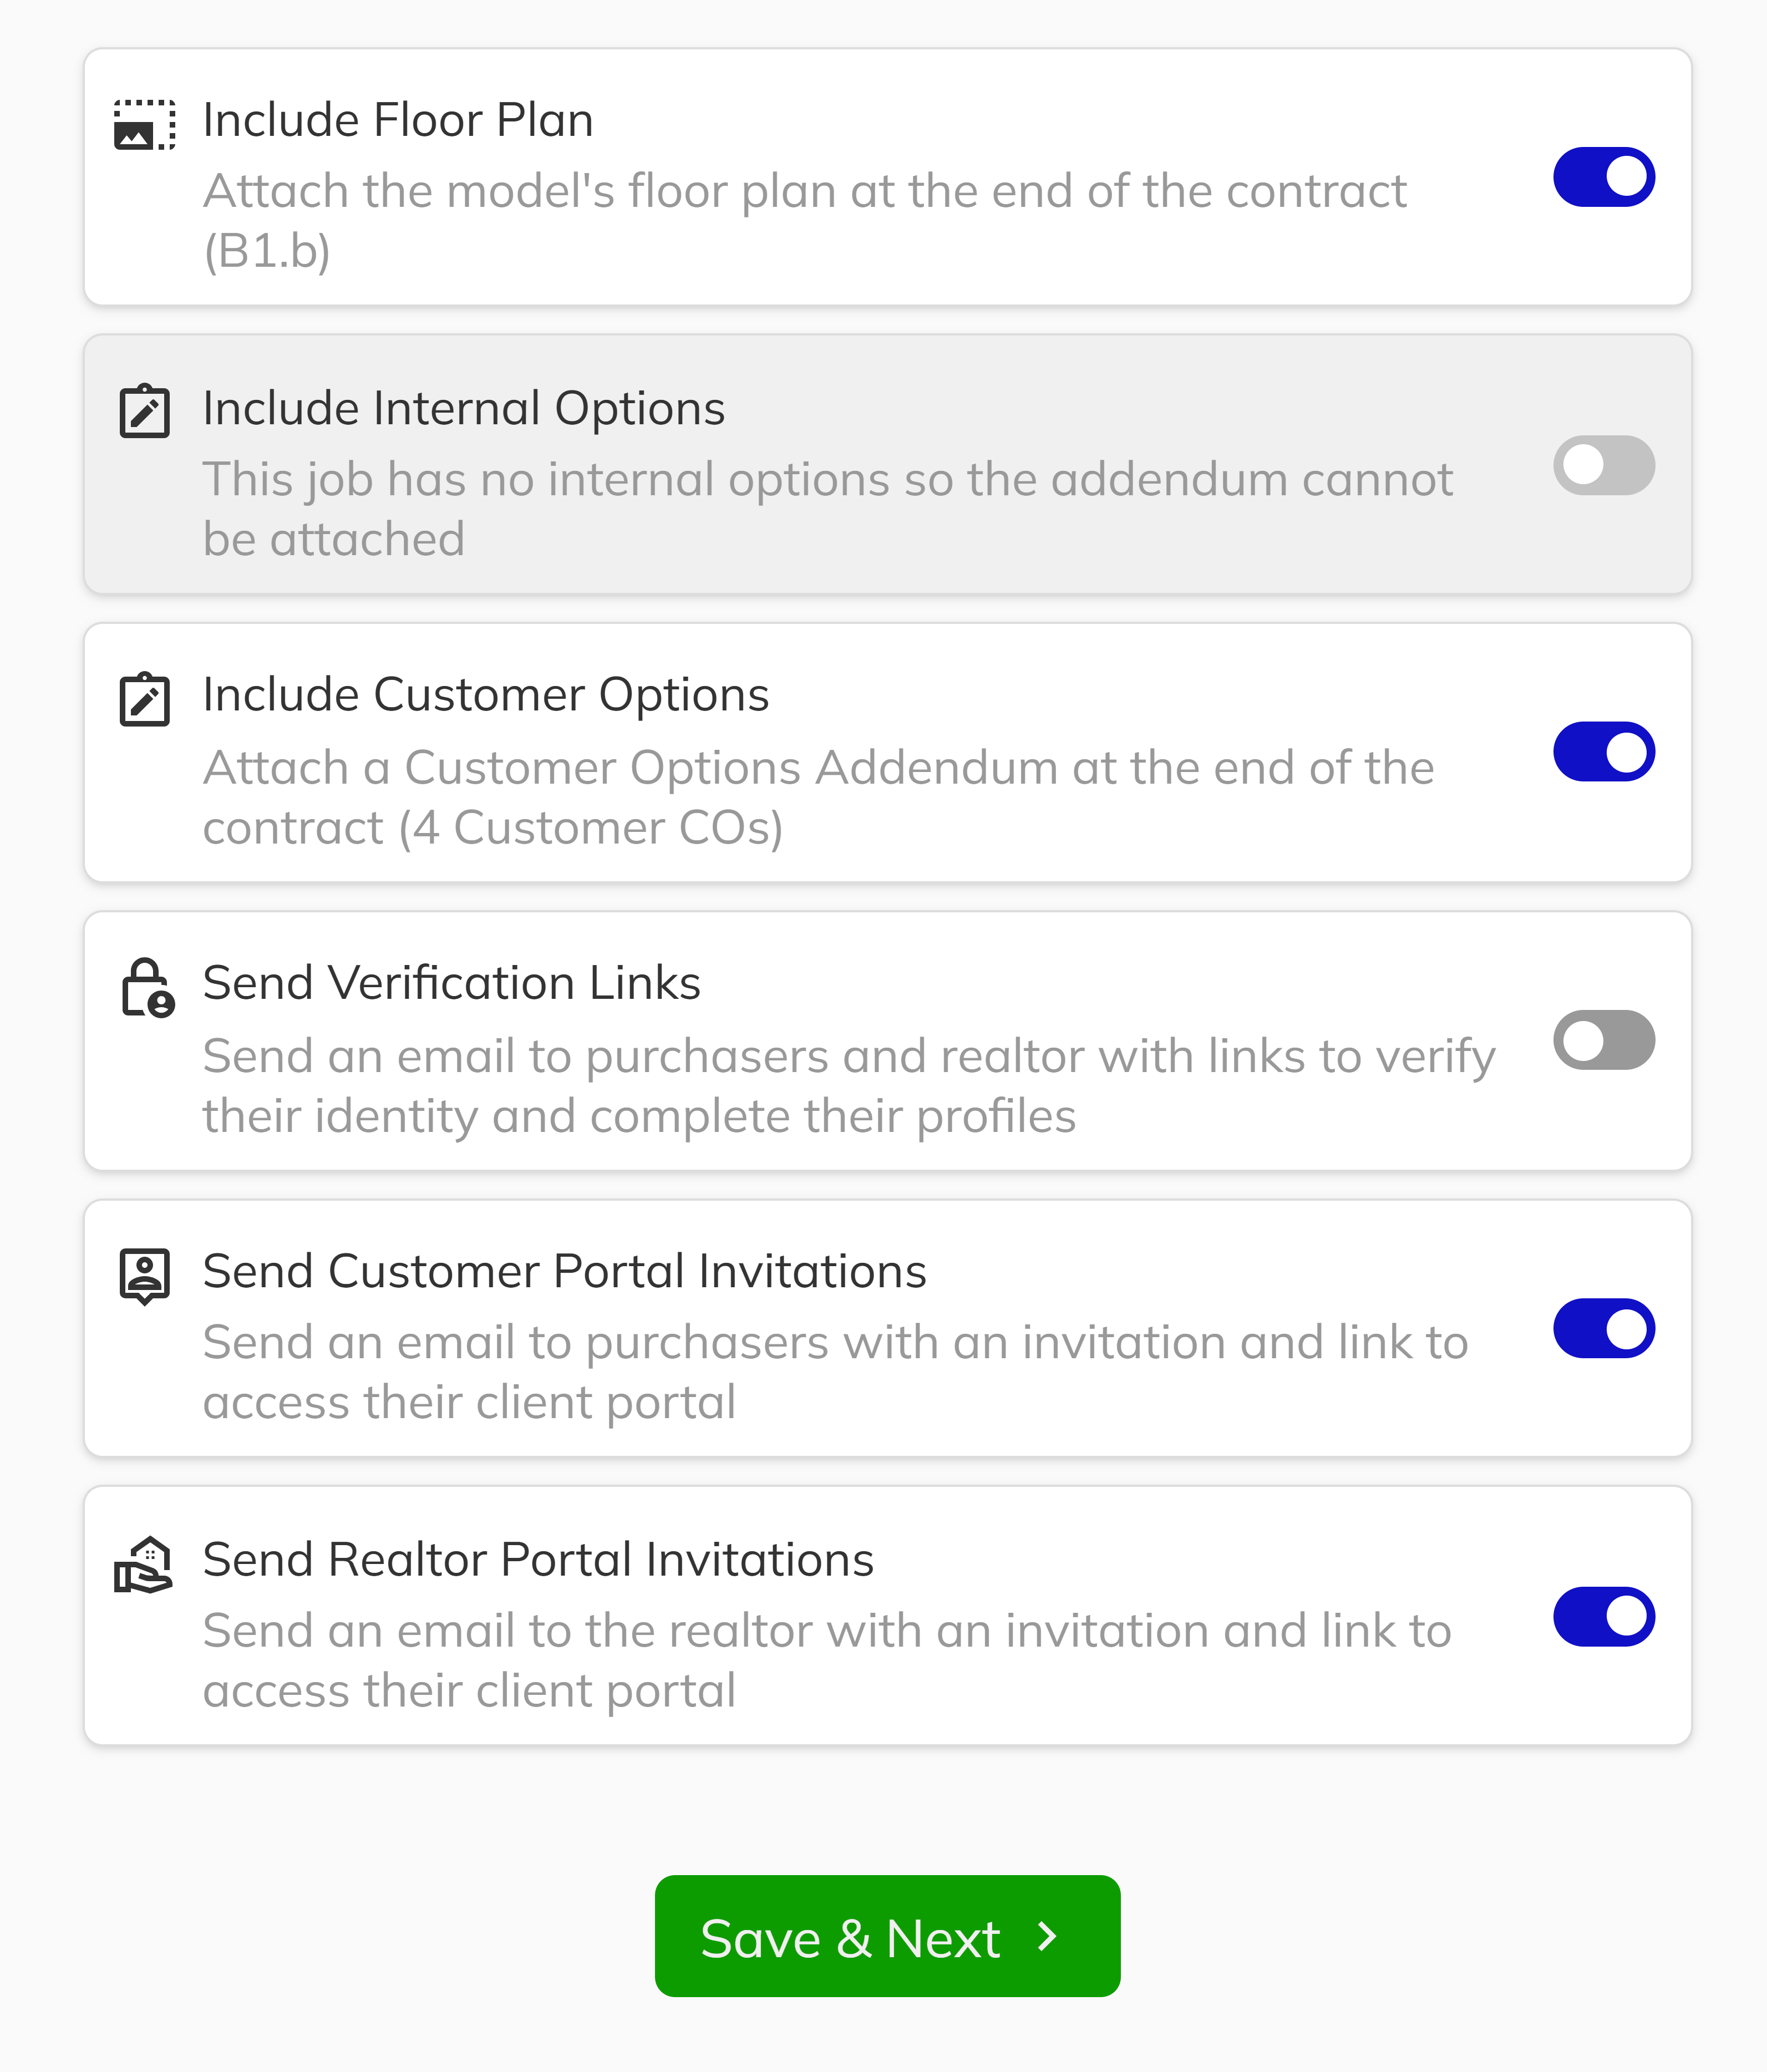This screenshot has width=1767, height=2072.
Task: Click the Send Realtor Portal Invitations title
Action: click(538, 1560)
